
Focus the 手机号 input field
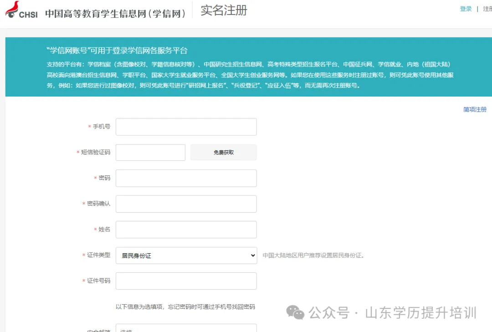(186, 127)
